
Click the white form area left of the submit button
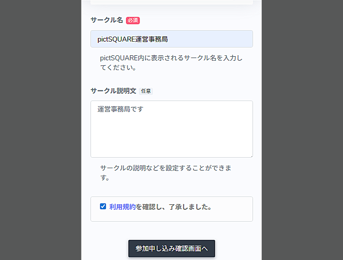(x=105, y=249)
